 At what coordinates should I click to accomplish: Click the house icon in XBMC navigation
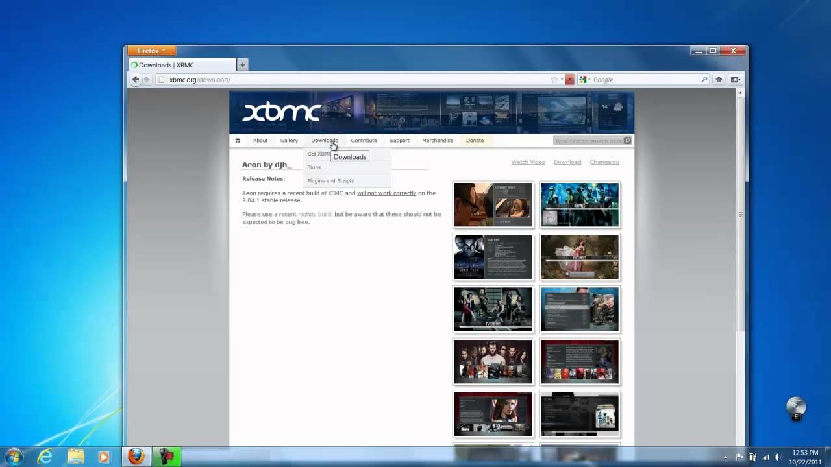tap(238, 141)
